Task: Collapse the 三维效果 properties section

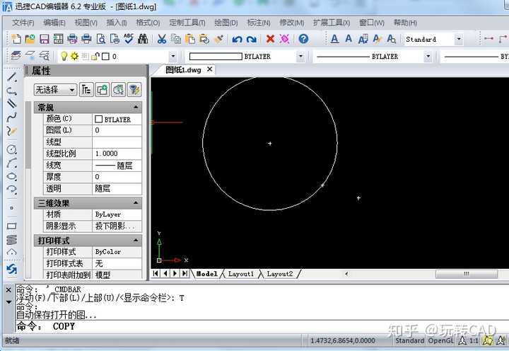Action: [x=136, y=203]
